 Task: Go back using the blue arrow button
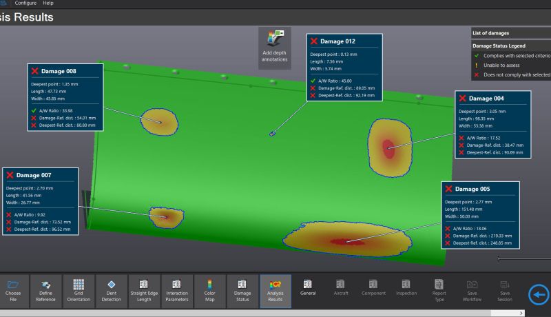(539, 295)
